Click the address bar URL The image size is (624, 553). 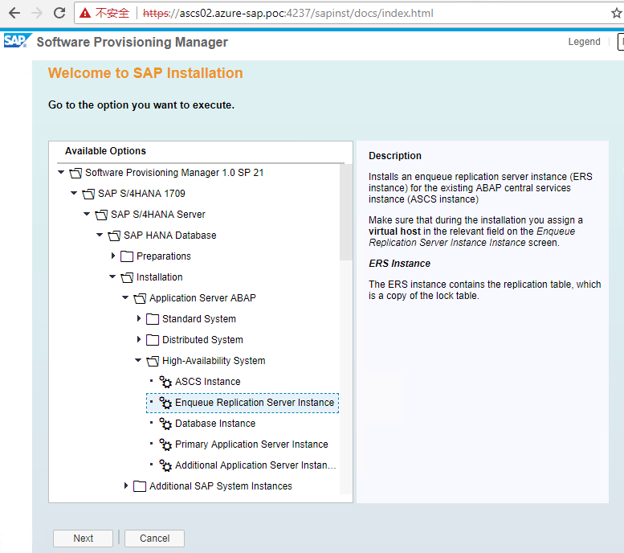point(288,13)
